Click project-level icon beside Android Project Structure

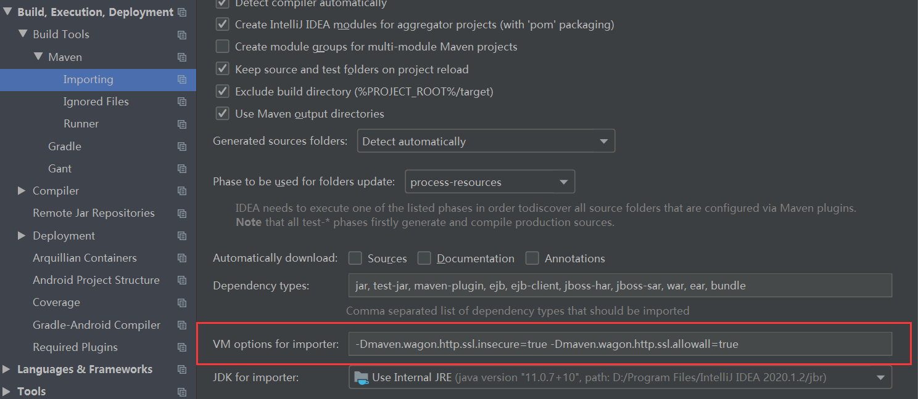coord(182,280)
